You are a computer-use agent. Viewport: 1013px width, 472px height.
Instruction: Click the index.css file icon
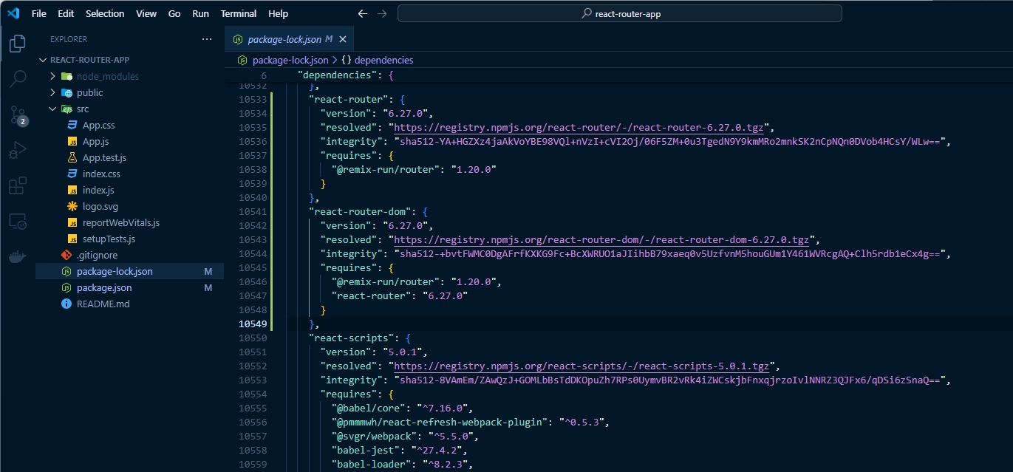pyautogui.click(x=72, y=174)
